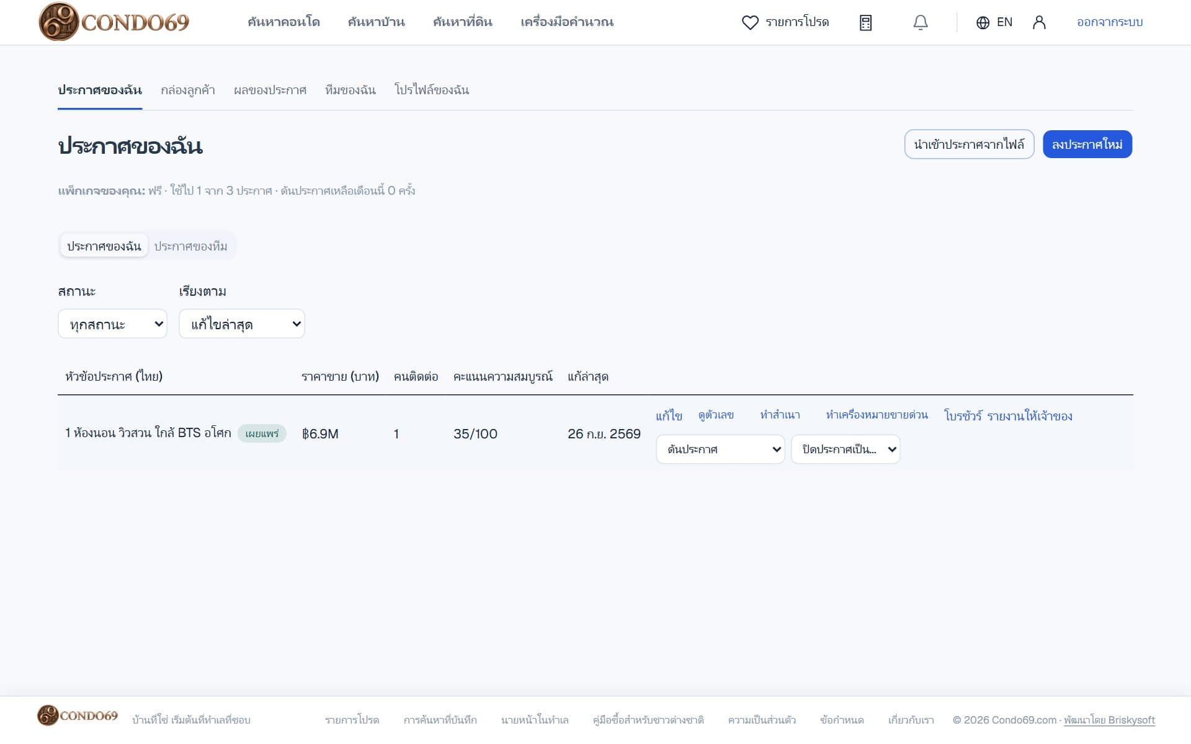Viewport: 1191px width, 744px height.
Task: Open the เรียงตาม sort dropdown
Action: tap(242, 324)
